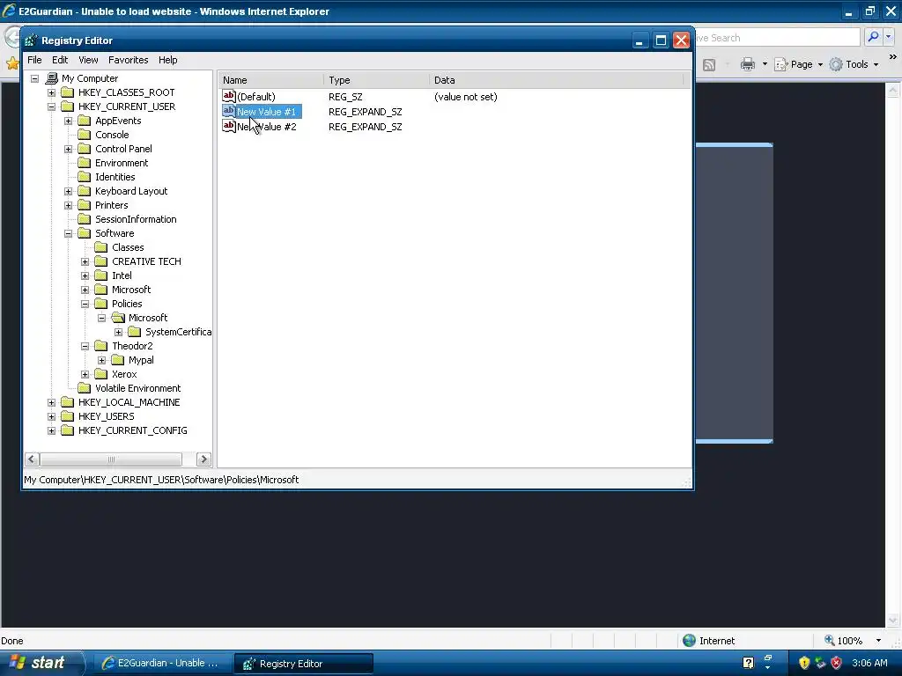Click the tree pane horizontal scrollbar thumb
The height and width of the screenshot is (676, 902).
point(111,459)
